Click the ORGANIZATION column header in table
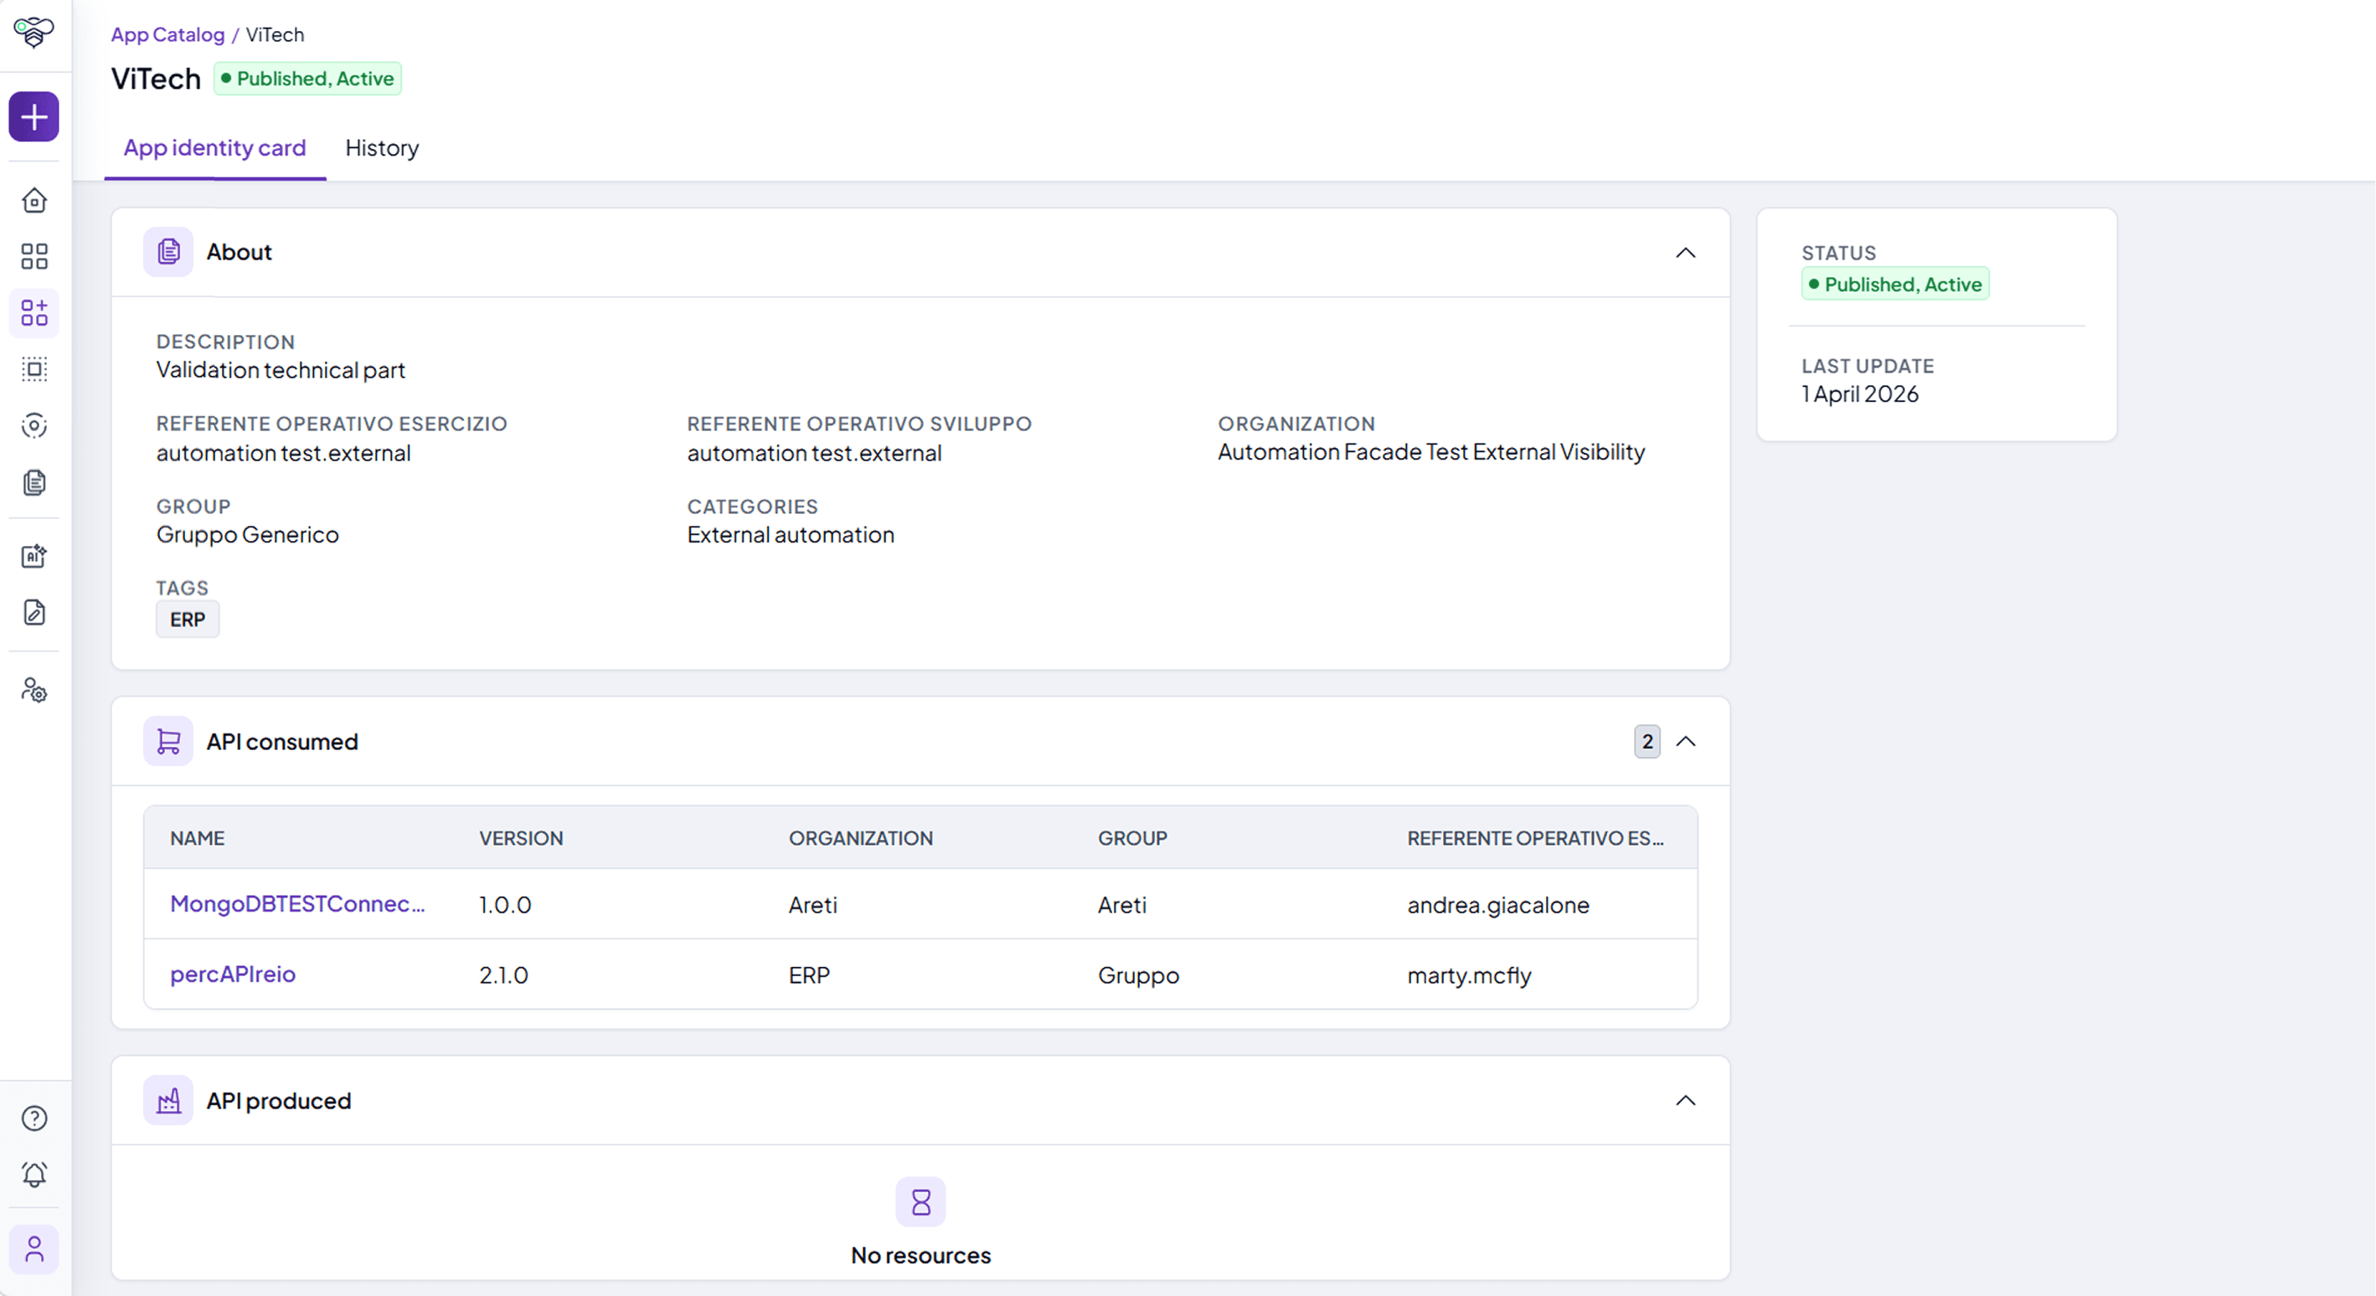 (x=861, y=838)
